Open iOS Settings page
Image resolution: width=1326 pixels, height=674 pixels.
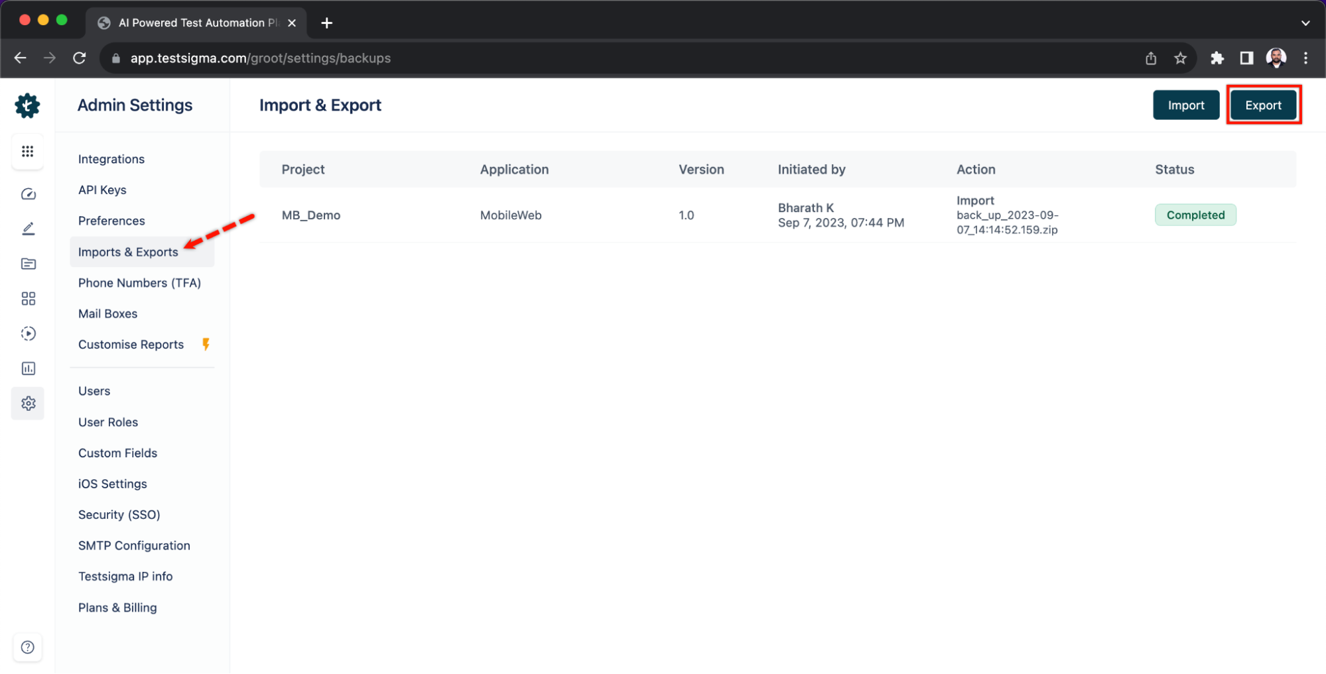[112, 484]
